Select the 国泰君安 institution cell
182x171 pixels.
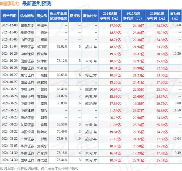27,26
